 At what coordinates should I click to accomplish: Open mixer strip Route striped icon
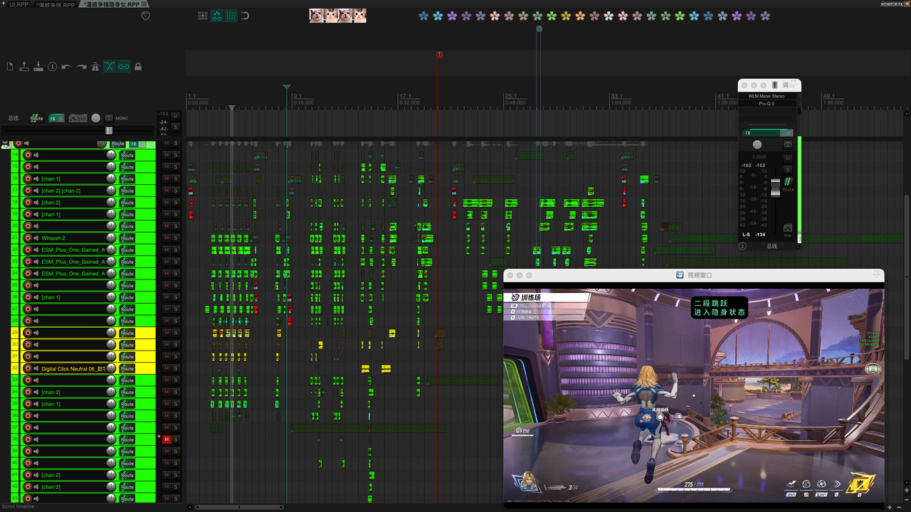788,182
